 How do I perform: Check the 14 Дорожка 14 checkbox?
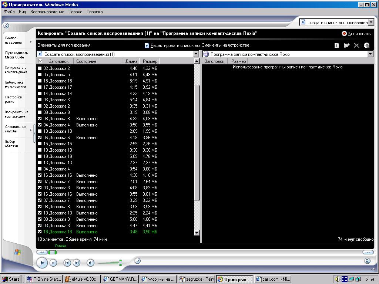[40, 94]
